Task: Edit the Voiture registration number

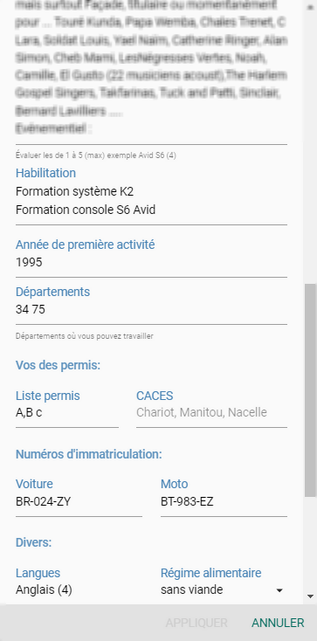Action: pyautogui.click(x=79, y=501)
